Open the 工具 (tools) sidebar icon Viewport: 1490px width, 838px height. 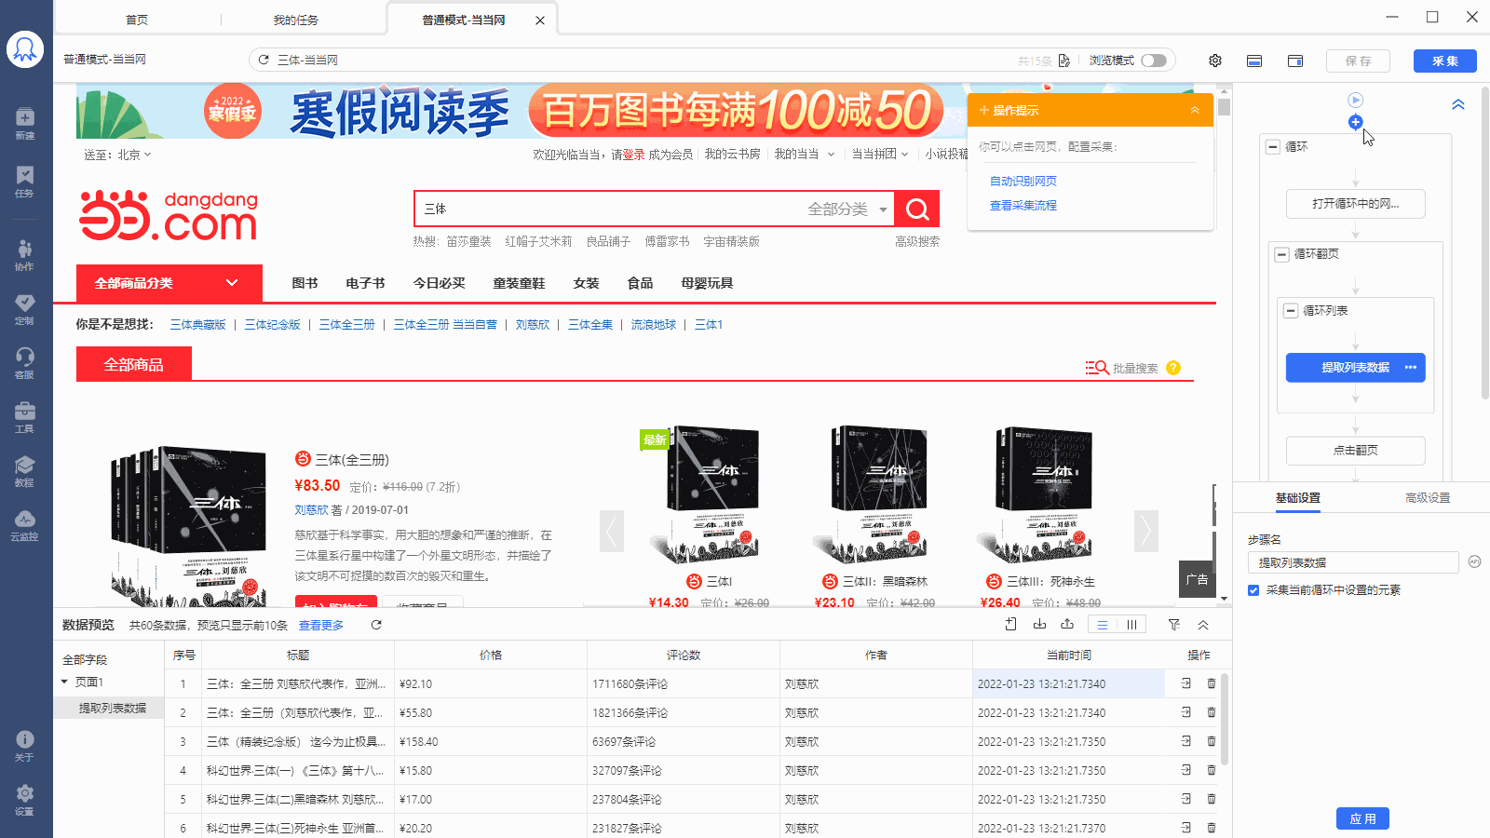[25, 416]
